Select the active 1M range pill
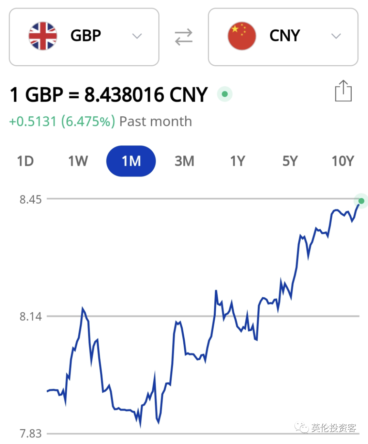Screen dimensions: 368x444 (x=131, y=161)
